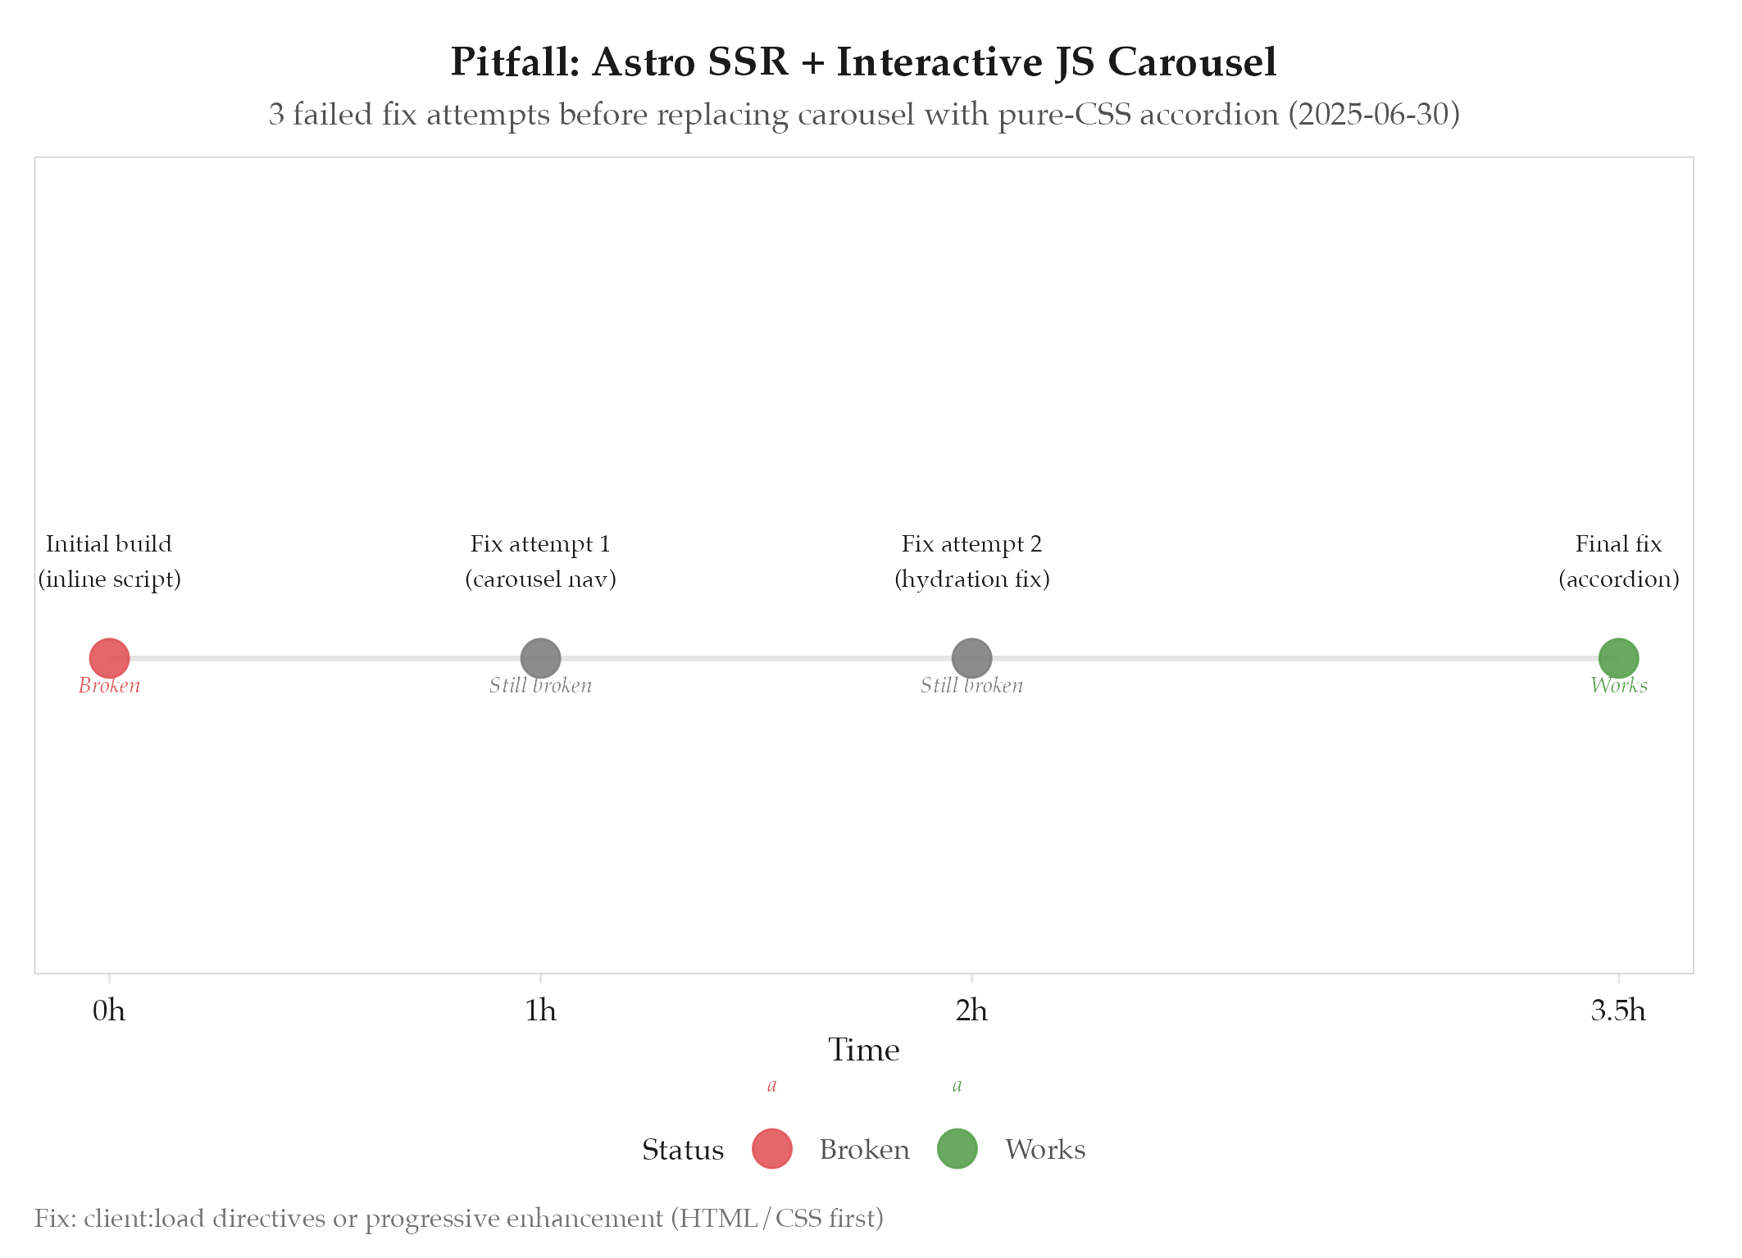Click the "Time" x-axis title
This screenshot has height=1258, width=1742.
coord(864,1050)
